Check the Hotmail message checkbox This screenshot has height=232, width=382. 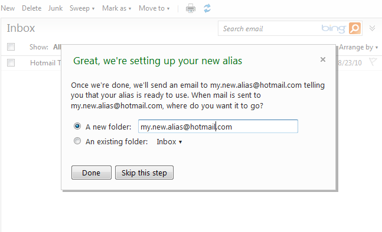click(11, 62)
